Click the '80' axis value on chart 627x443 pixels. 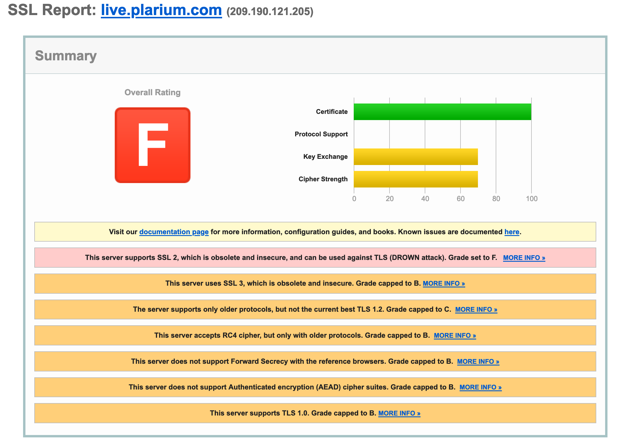pos(496,199)
